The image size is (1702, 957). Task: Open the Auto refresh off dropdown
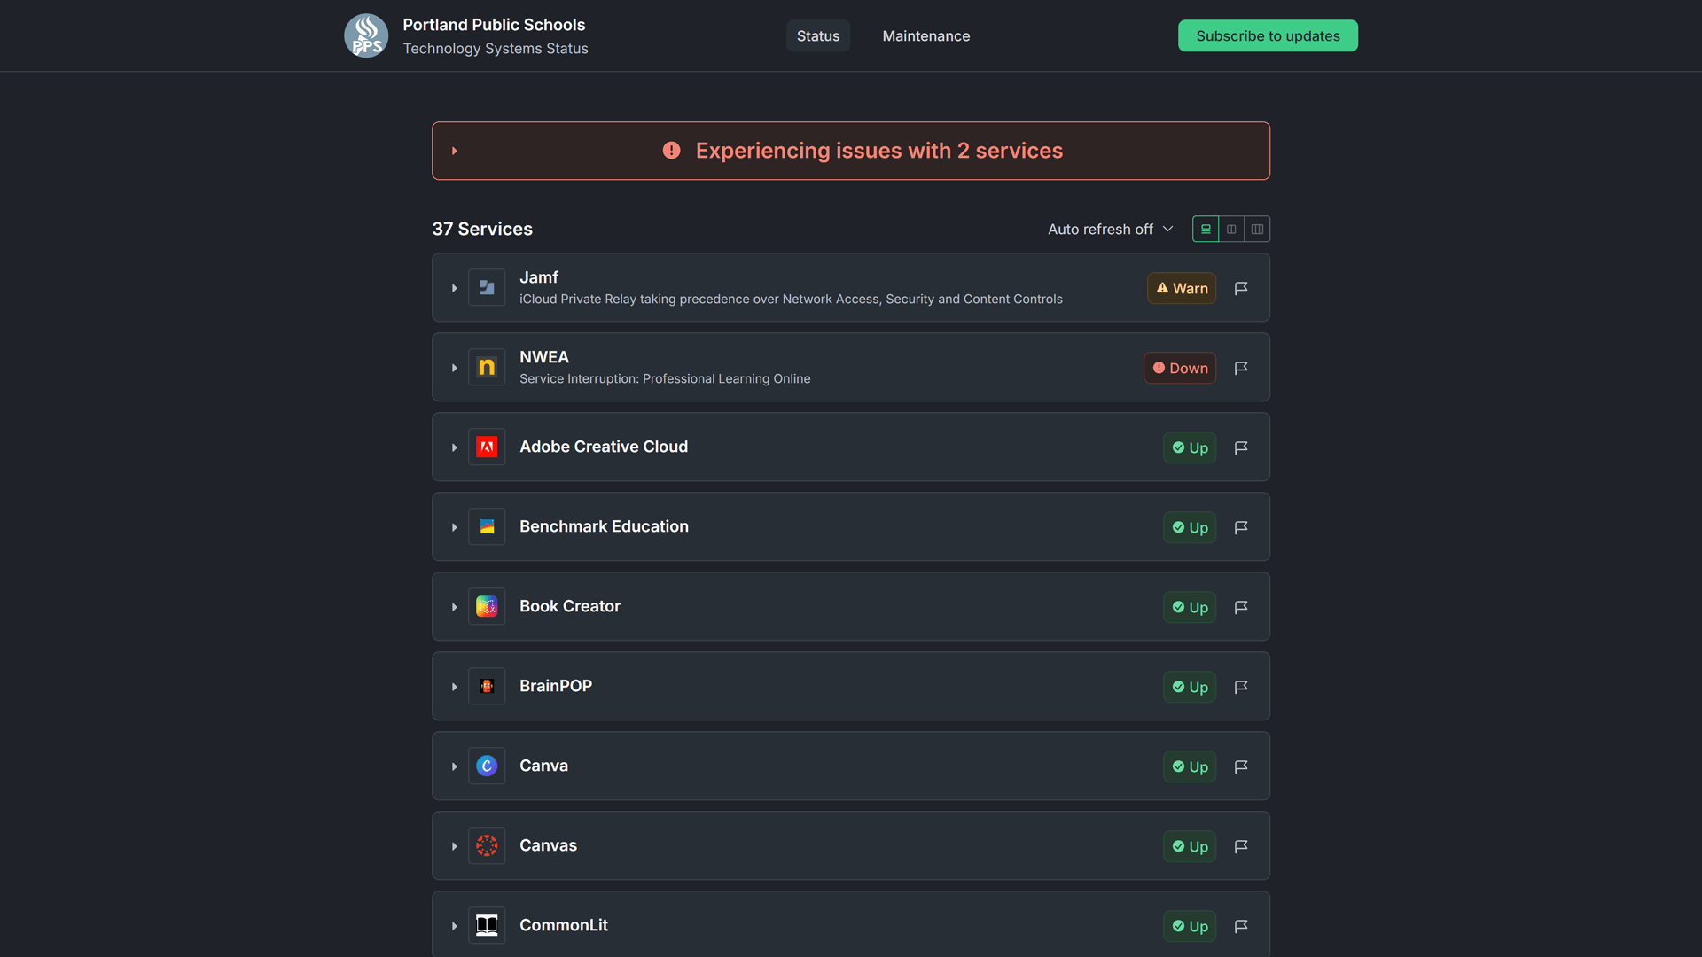click(x=1110, y=230)
